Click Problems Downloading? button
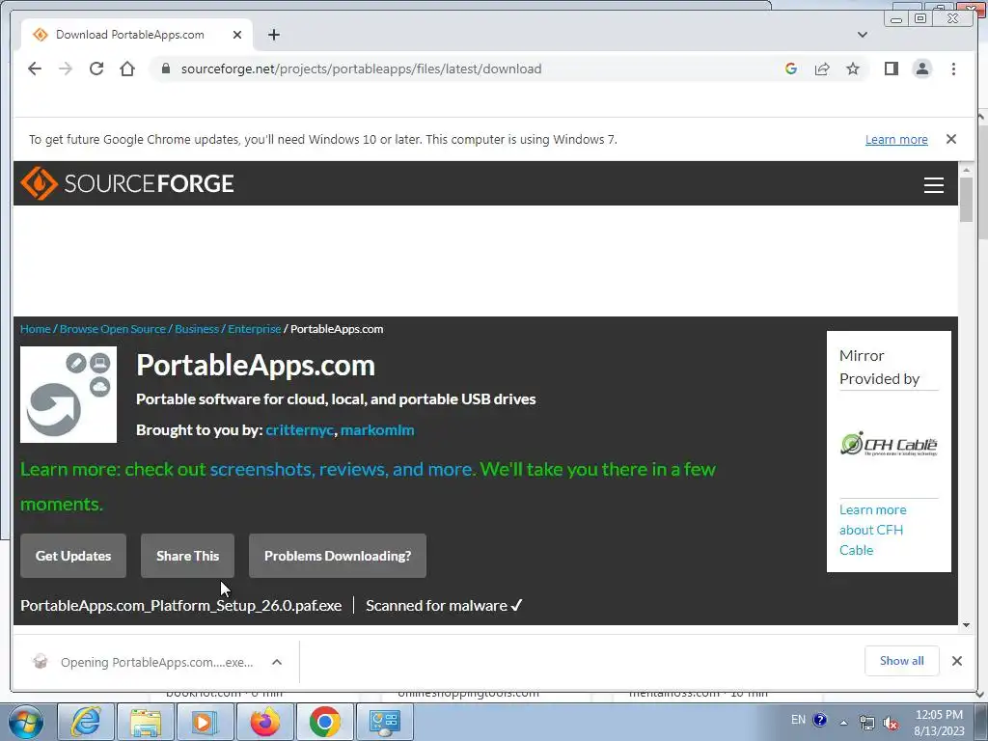 pos(338,556)
